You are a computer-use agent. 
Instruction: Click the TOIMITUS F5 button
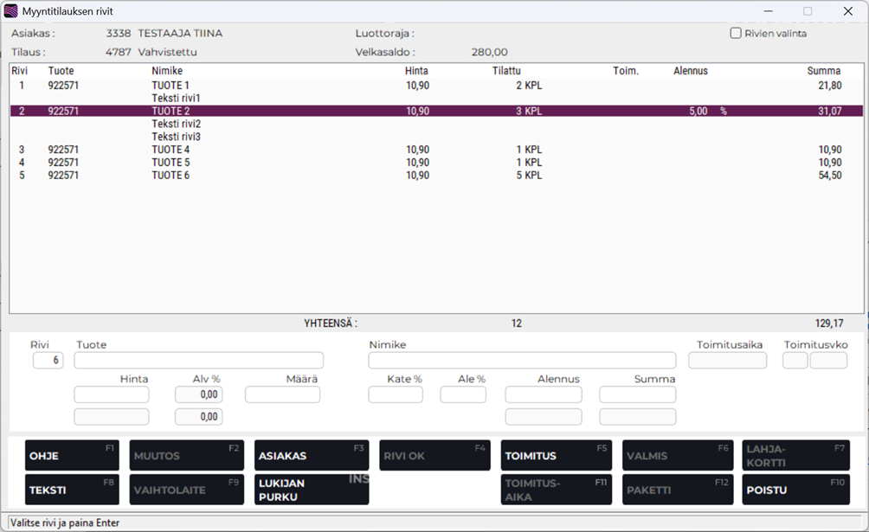(x=556, y=456)
